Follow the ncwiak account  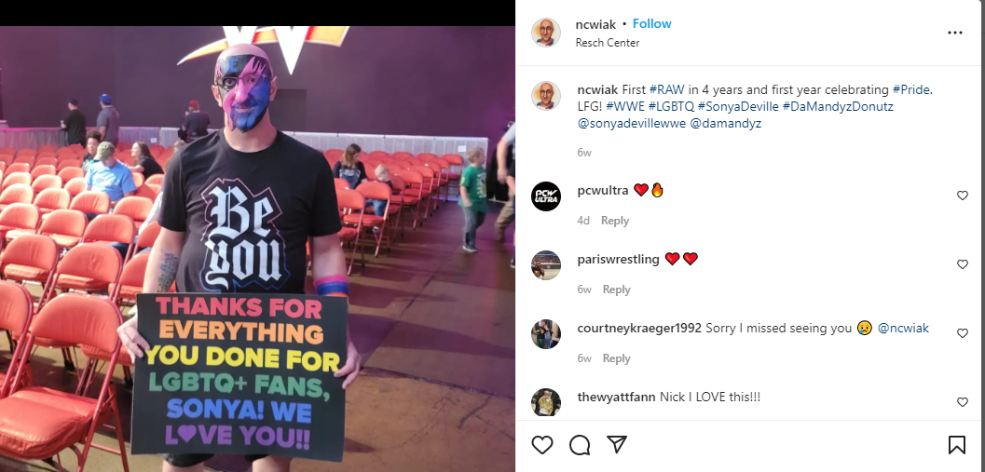coord(652,24)
